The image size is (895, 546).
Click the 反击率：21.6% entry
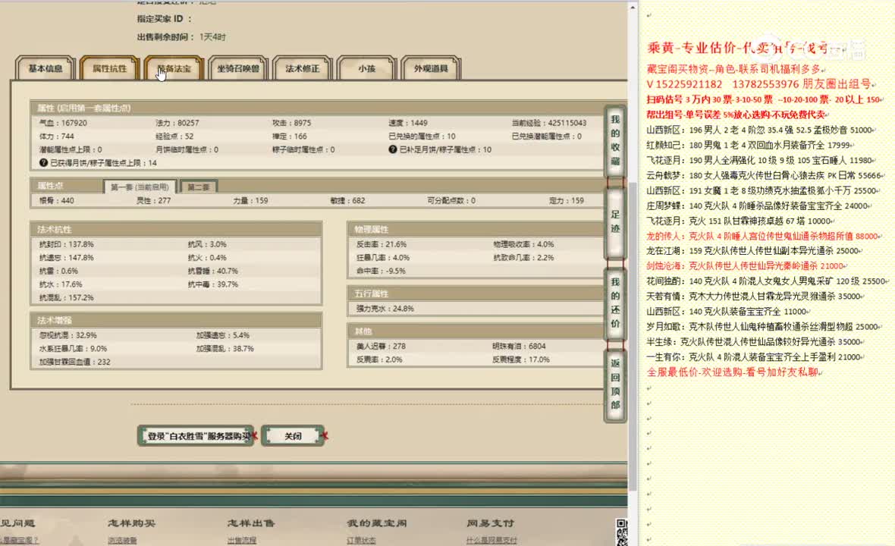click(x=382, y=244)
